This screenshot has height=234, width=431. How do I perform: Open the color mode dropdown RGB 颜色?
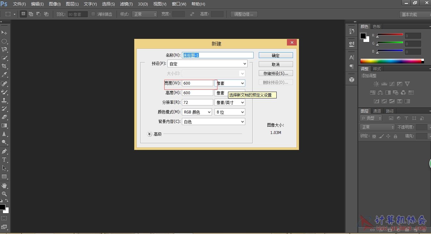pyautogui.click(x=197, y=112)
